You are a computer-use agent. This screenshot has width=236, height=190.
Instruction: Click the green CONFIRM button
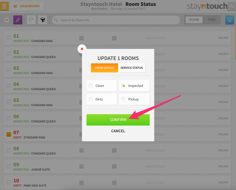point(118,120)
